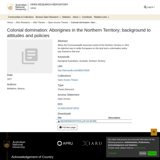Expand the Browse Open Research menu

point(48,17)
